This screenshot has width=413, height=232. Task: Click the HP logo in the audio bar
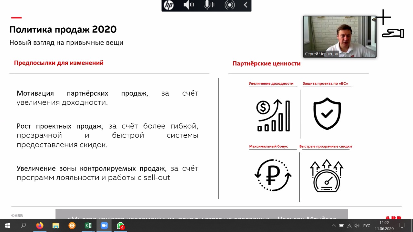169,5
